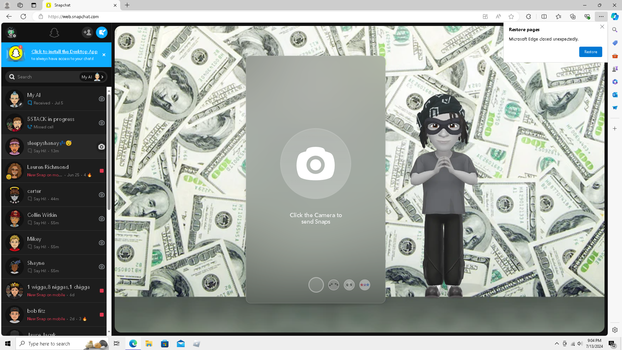Open Windows Start menu
The image size is (622, 350).
tap(8, 344)
